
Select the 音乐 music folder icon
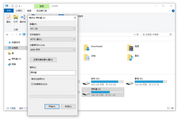point(130,57)
